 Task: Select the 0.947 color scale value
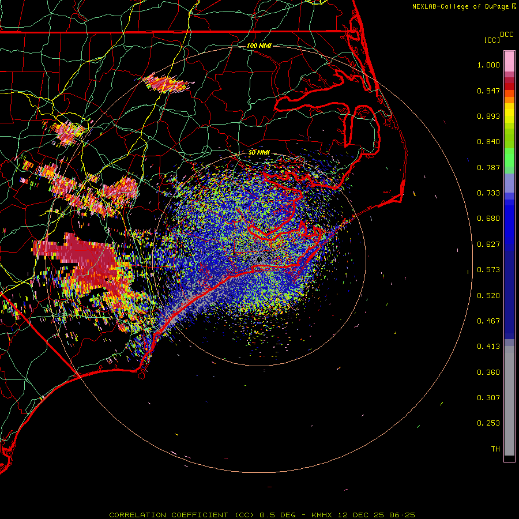488,91
